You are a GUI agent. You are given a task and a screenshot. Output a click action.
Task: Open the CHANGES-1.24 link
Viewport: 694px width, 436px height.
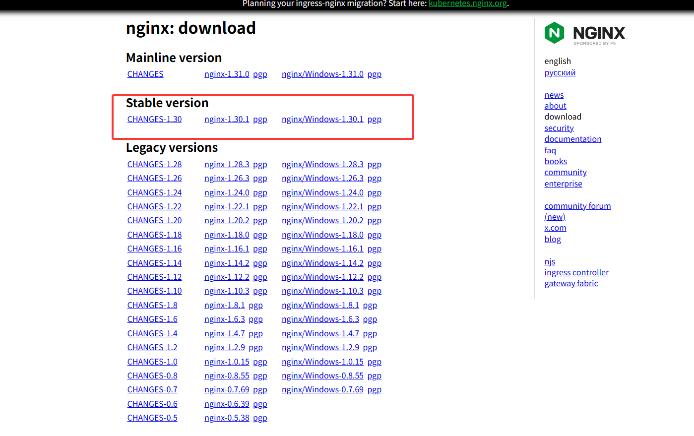[x=154, y=192]
